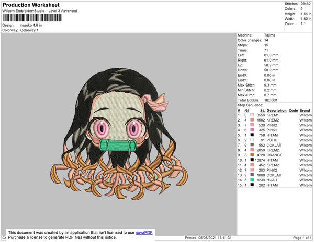Click the PUTIH white swatch in stop 6
Image resolution: width=314 pixels, height=242 pixels.
252,140
